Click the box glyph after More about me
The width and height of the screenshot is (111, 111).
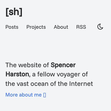point(45,95)
